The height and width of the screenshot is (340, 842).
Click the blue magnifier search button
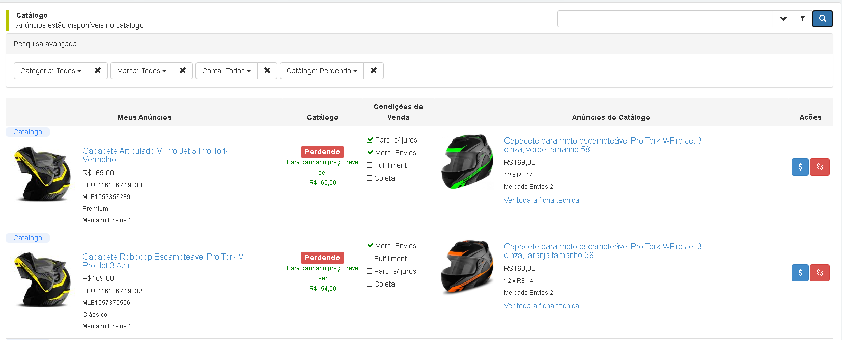point(823,19)
